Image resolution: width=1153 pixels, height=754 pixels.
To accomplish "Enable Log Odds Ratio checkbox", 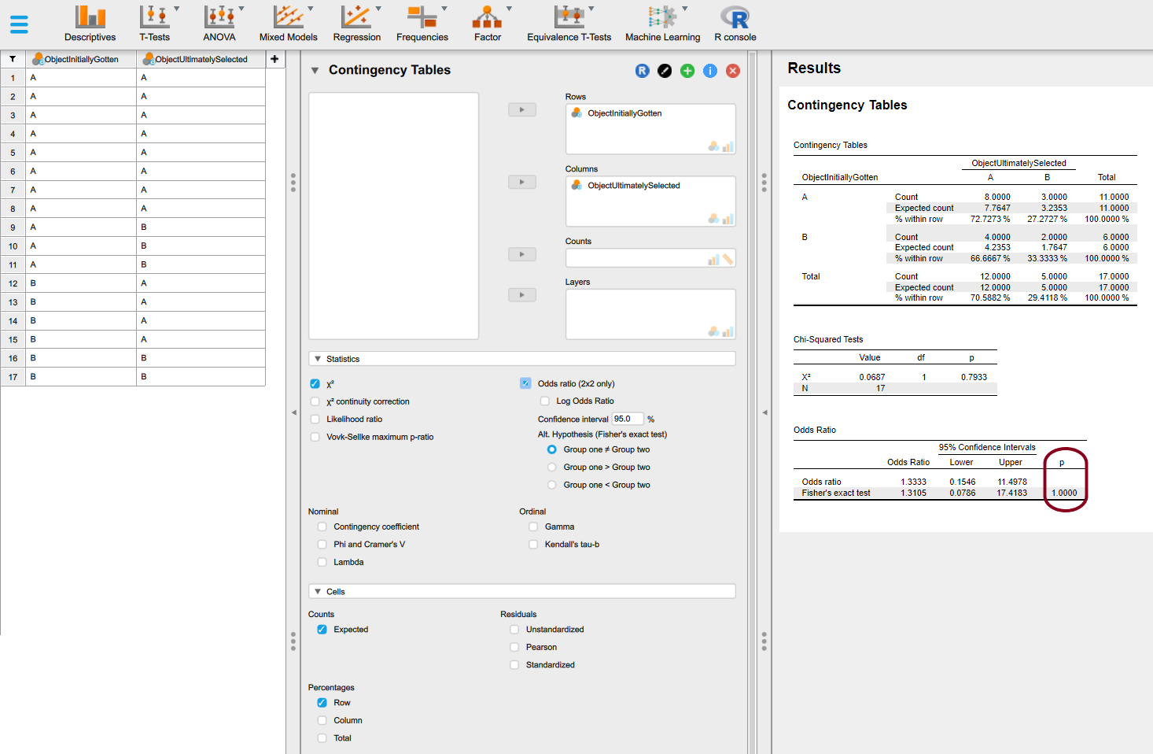I will tap(545, 401).
